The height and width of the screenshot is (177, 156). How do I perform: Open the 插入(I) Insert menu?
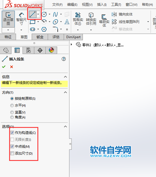point(102,5)
